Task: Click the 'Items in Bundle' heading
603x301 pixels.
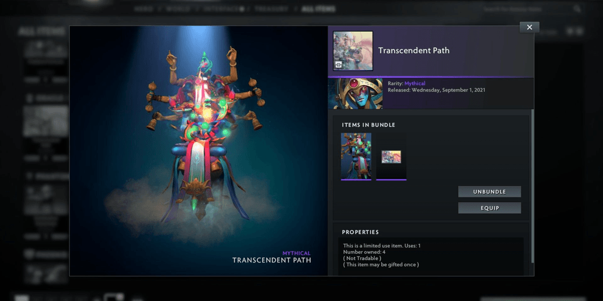Action: [368, 125]
